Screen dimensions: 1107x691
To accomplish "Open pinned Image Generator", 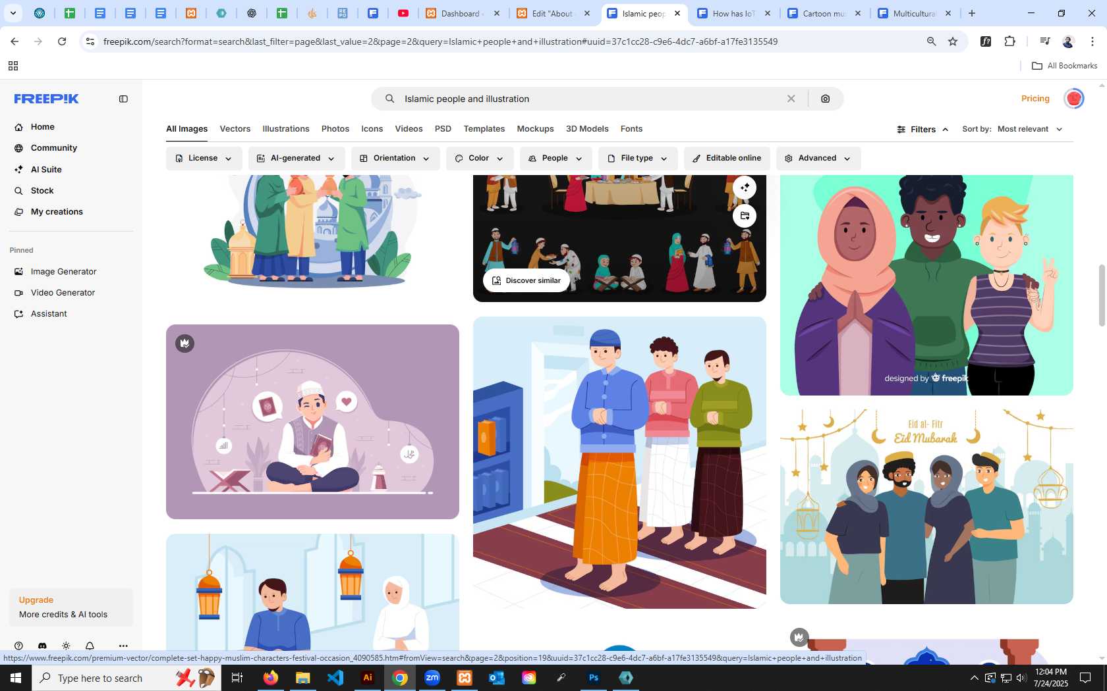I will [63, 271].
